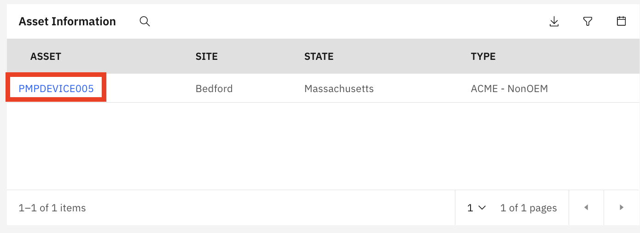Click the Asset Information title
640x233 pixels.
67,22
